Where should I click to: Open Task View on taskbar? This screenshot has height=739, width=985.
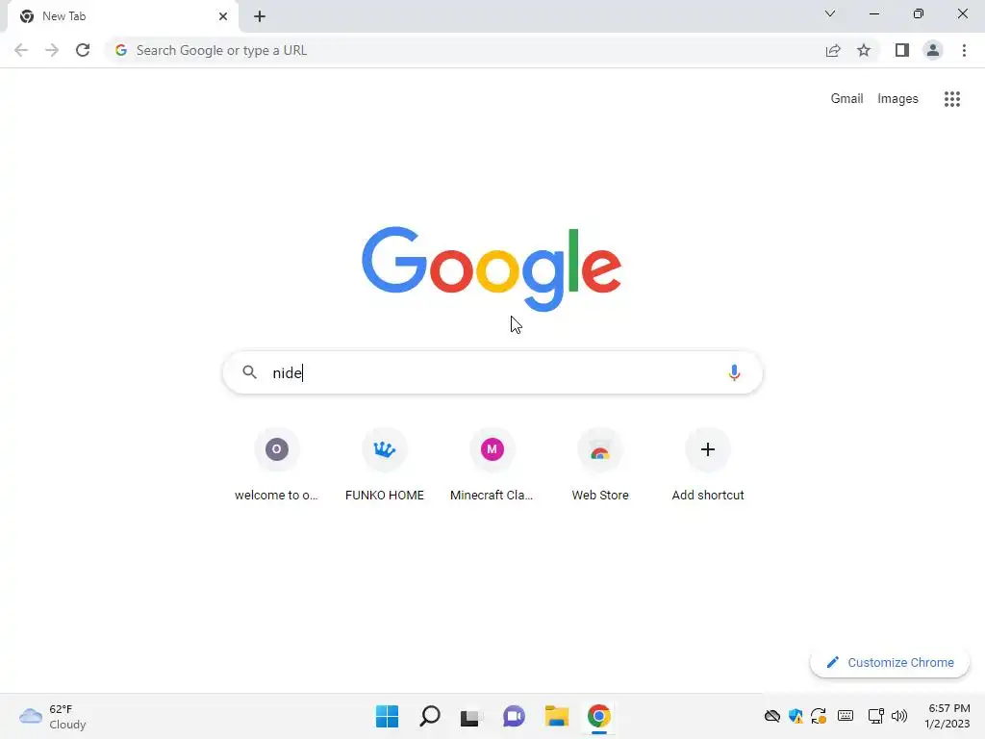(x=471, y=716)
